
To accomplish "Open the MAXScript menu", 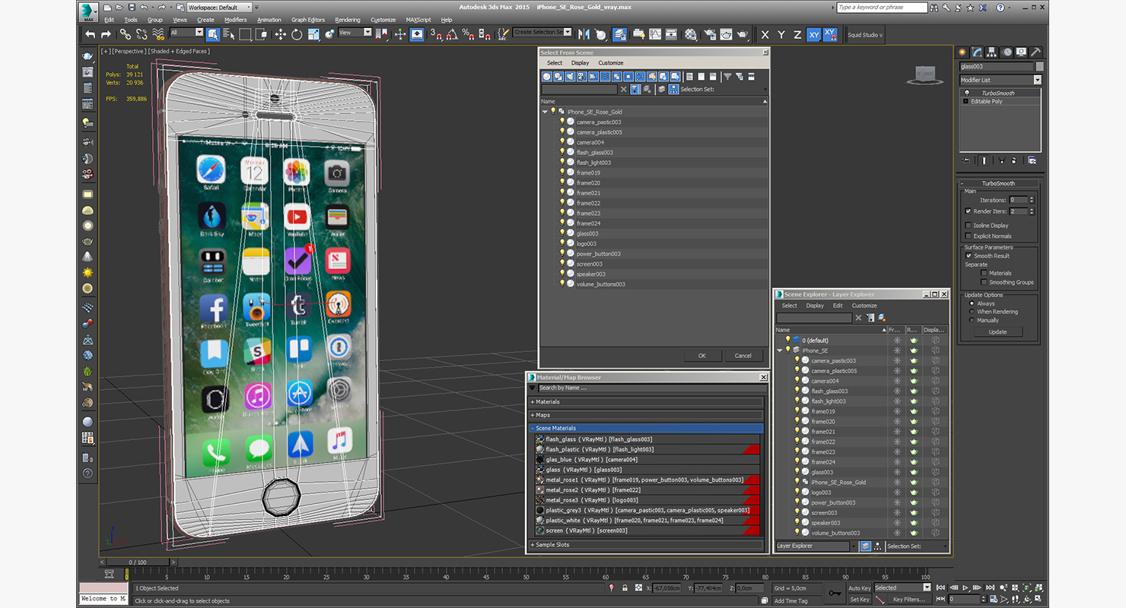I will pos(418,20).
